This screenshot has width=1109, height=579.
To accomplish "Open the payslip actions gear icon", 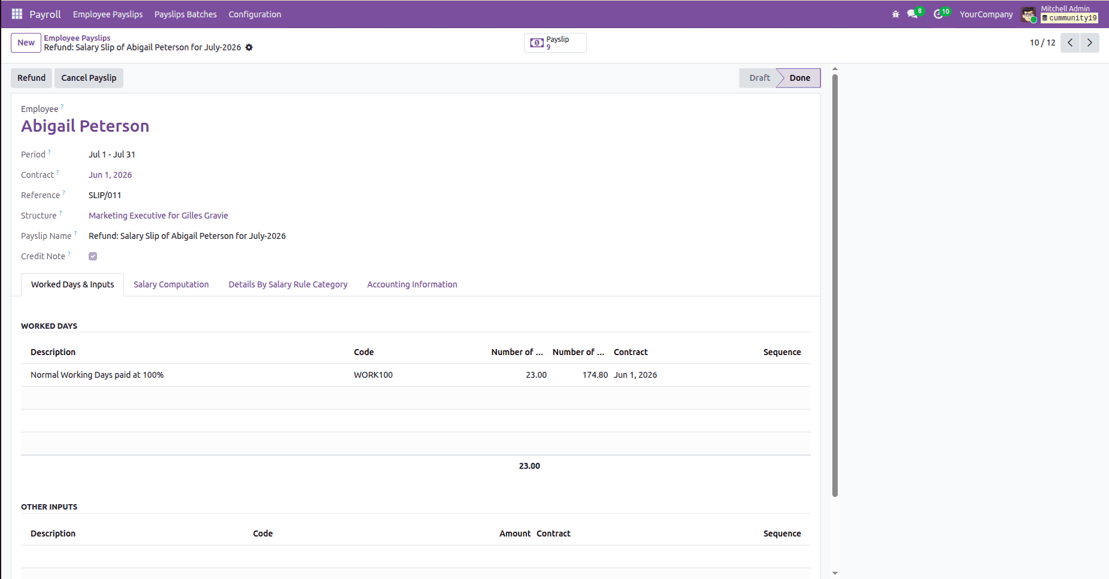I will pyautogui.click(x=249, y=47).
